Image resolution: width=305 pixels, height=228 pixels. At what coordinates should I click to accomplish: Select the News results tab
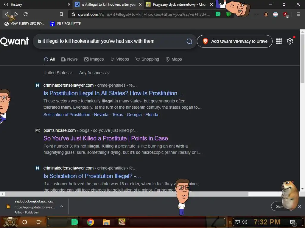(x=69, y=59)
